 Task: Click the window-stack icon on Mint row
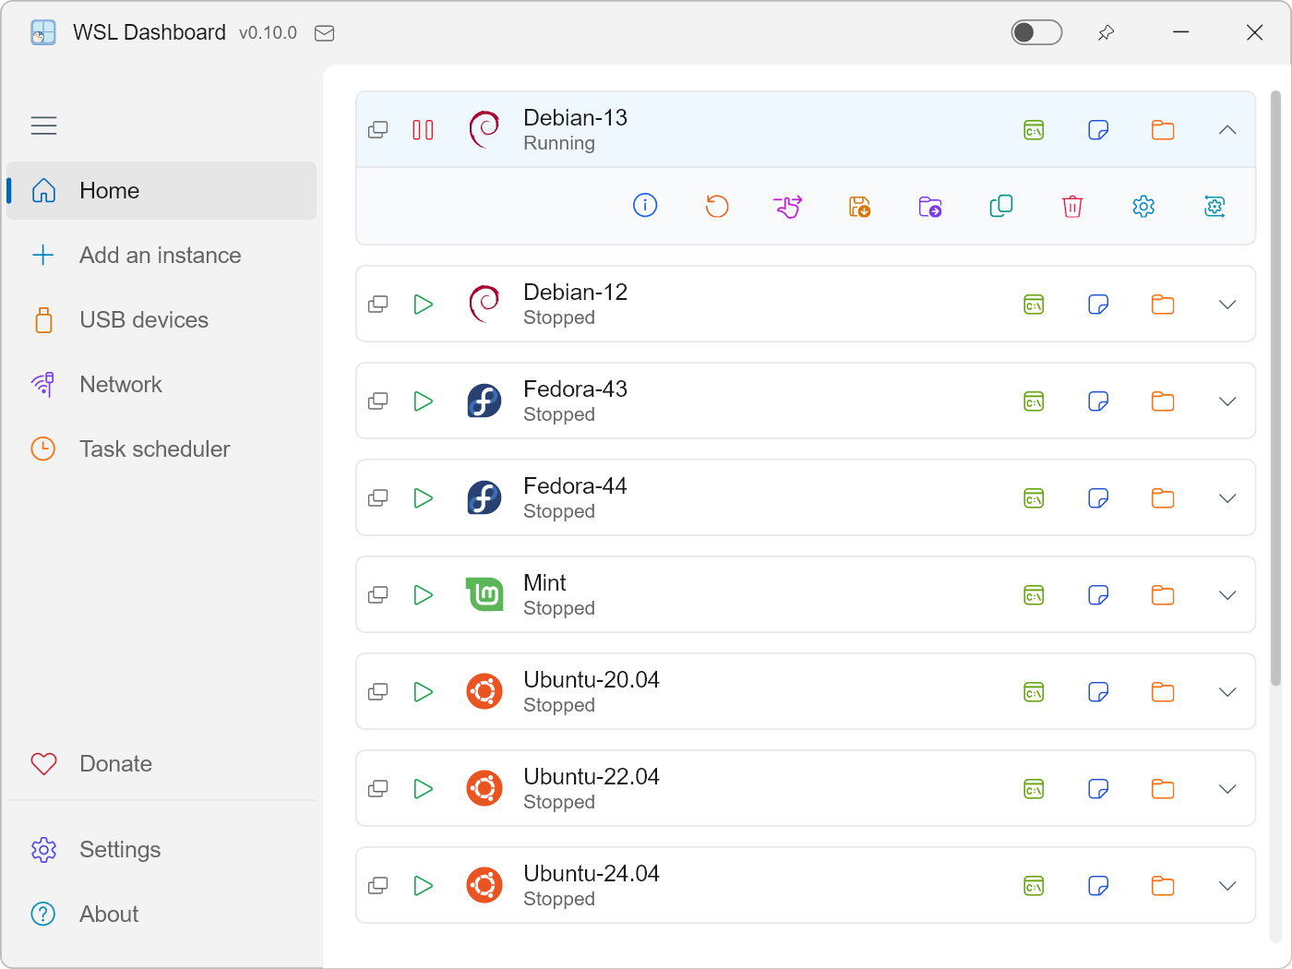pyautogui.click(x=377, y=595)
